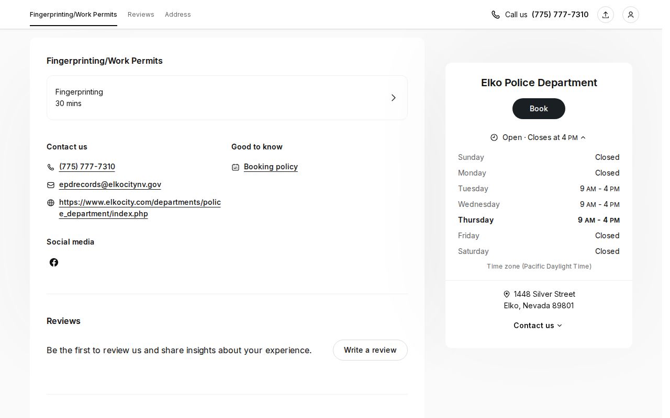Click the clock icon beside opening hours
The image size is (670, 418).
(x=494, y=137)
